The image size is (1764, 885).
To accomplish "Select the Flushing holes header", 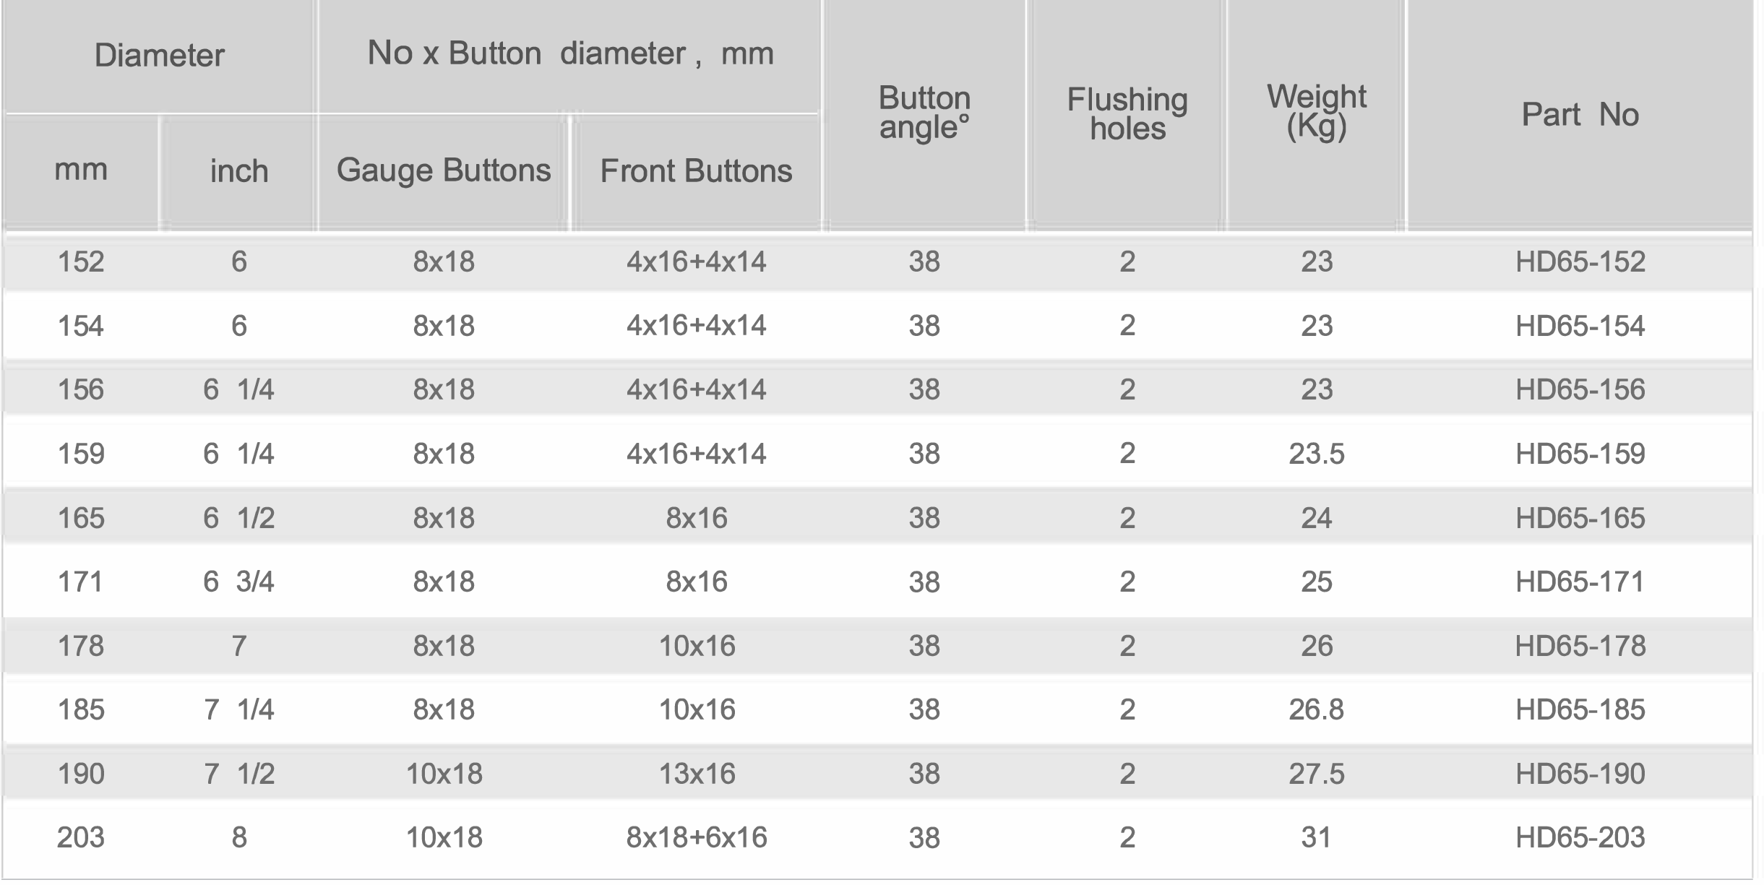I will coord(1127,114).
